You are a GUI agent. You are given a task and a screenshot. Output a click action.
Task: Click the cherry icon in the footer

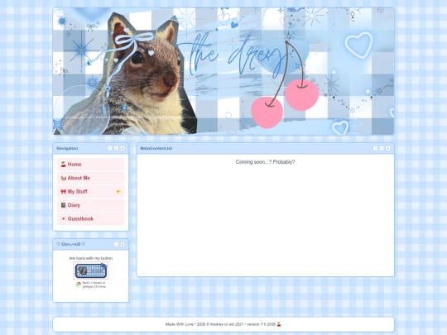pos(279,324)
